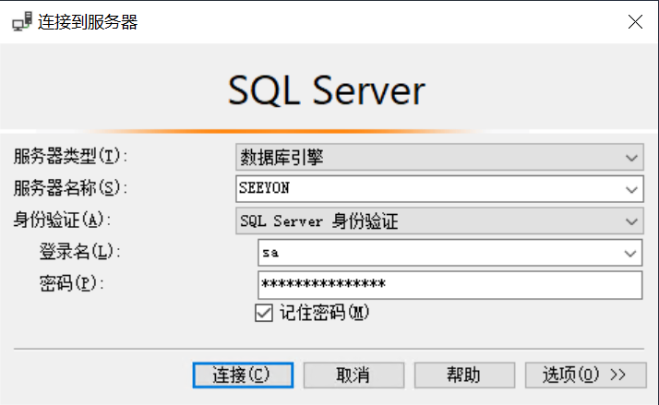
Task: Close the 连接到服务器 dialog
Action: tap(635, 22)
